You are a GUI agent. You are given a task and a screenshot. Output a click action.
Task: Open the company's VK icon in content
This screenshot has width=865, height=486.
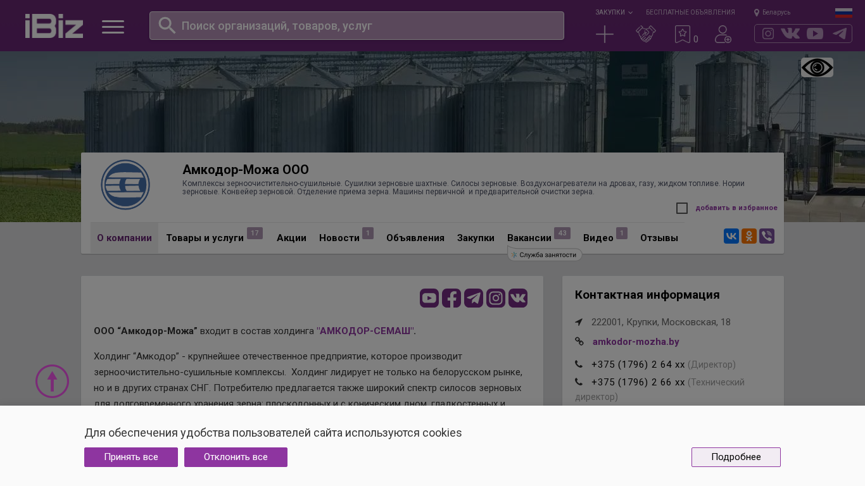tap(518, 298)
